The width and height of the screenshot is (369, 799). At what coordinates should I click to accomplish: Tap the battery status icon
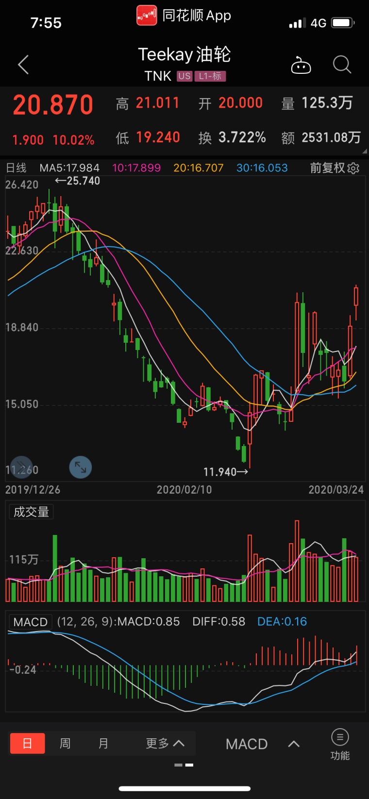(x=343, y=22)
